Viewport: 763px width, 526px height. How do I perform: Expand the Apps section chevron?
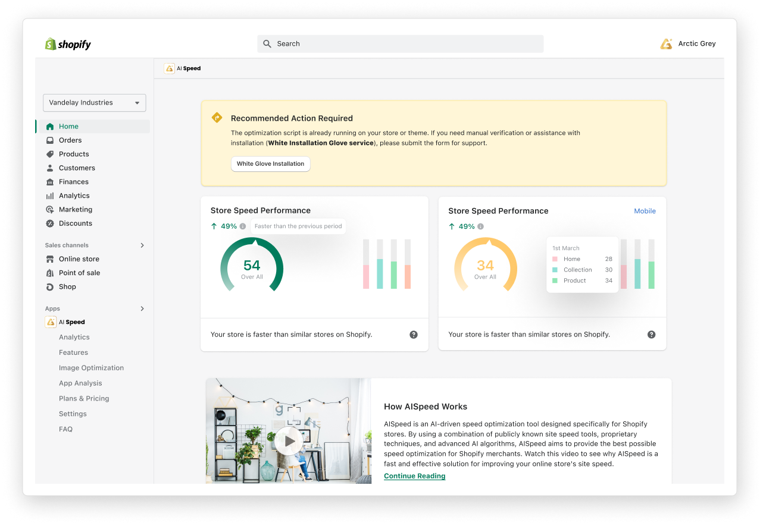(x=142, y=309)
